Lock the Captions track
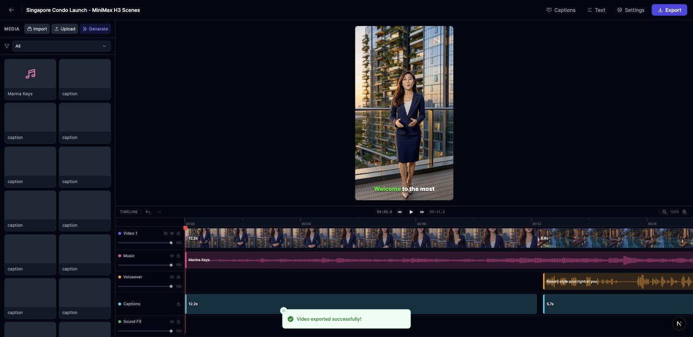693x337 pixels. pyautogui.click(x=179, y=304)
